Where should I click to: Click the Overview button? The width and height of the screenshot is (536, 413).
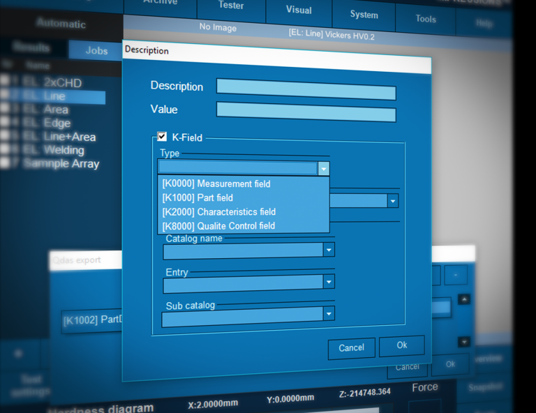489,359
